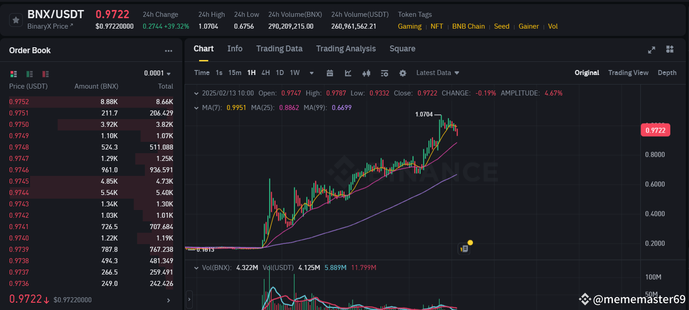The width and height of the screenshot is (689, 310).
Task: Select the 0.9740 ask price row
Action: point(91,238)
